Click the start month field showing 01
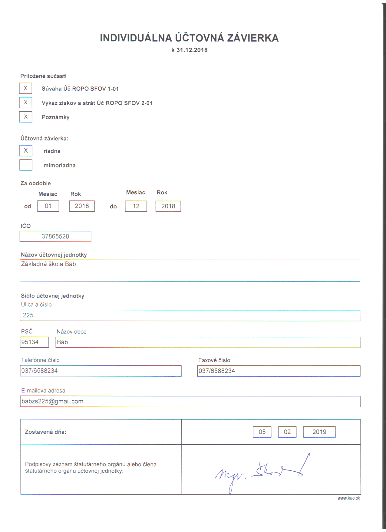 (x=48, y=206)
